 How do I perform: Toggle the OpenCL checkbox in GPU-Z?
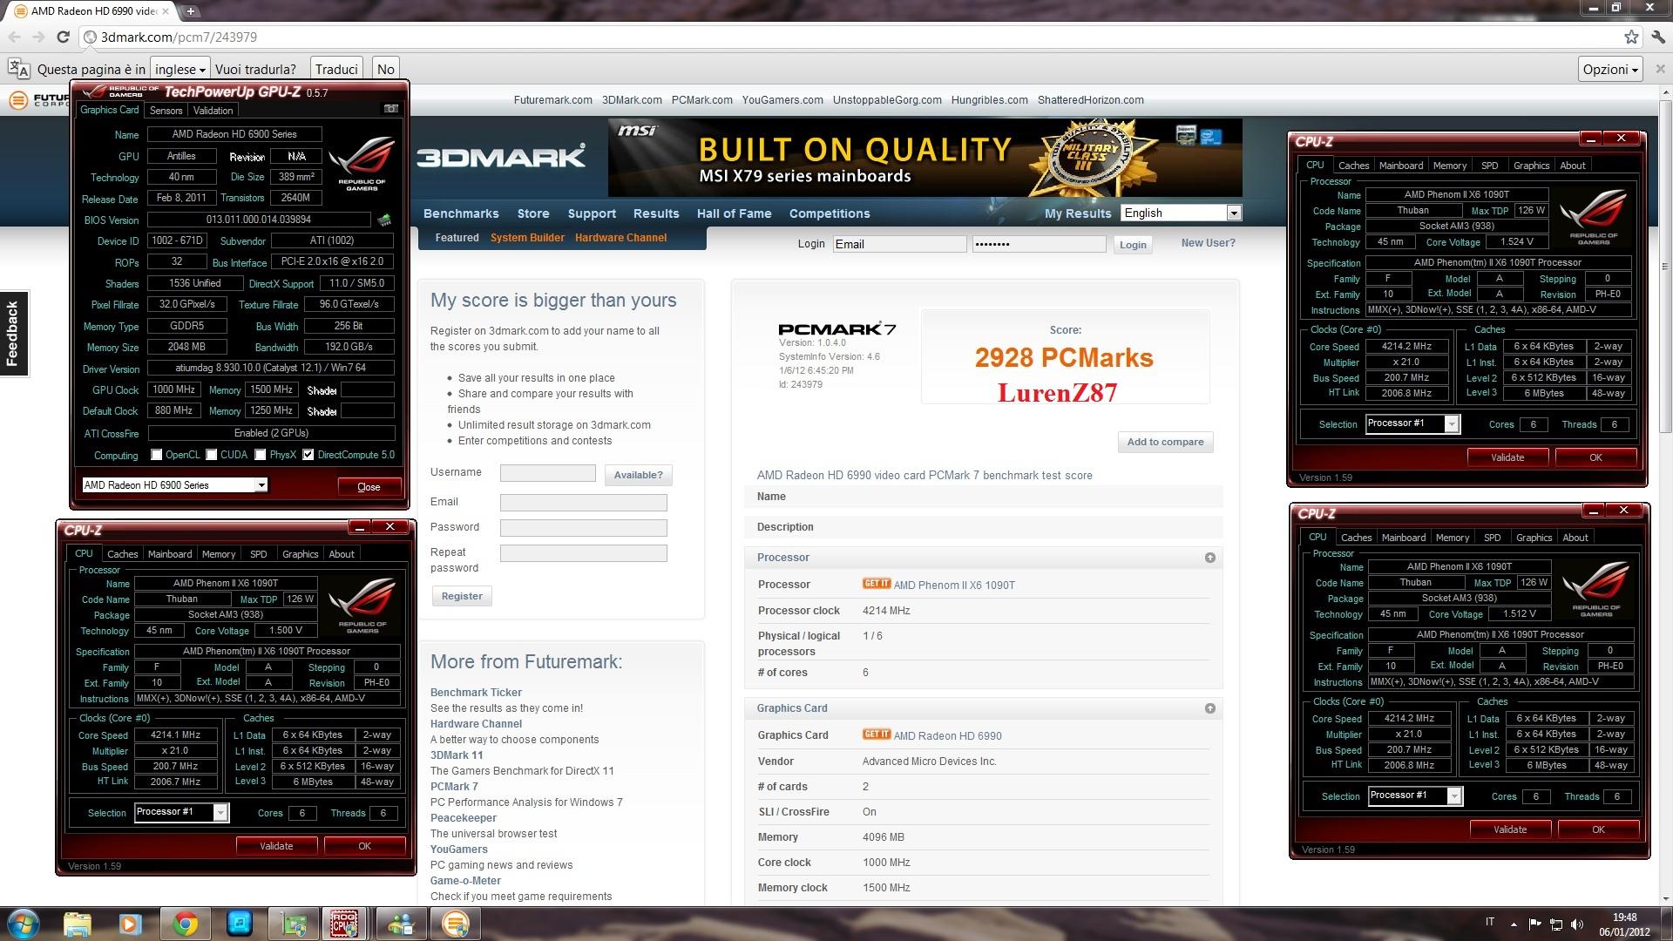click(x=157, y=454)
